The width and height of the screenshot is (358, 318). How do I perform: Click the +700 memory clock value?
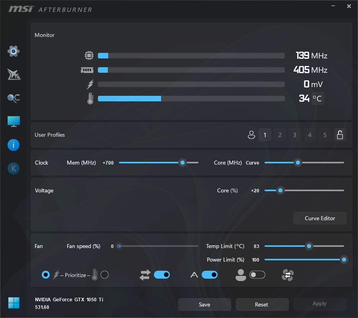point(108,163)
